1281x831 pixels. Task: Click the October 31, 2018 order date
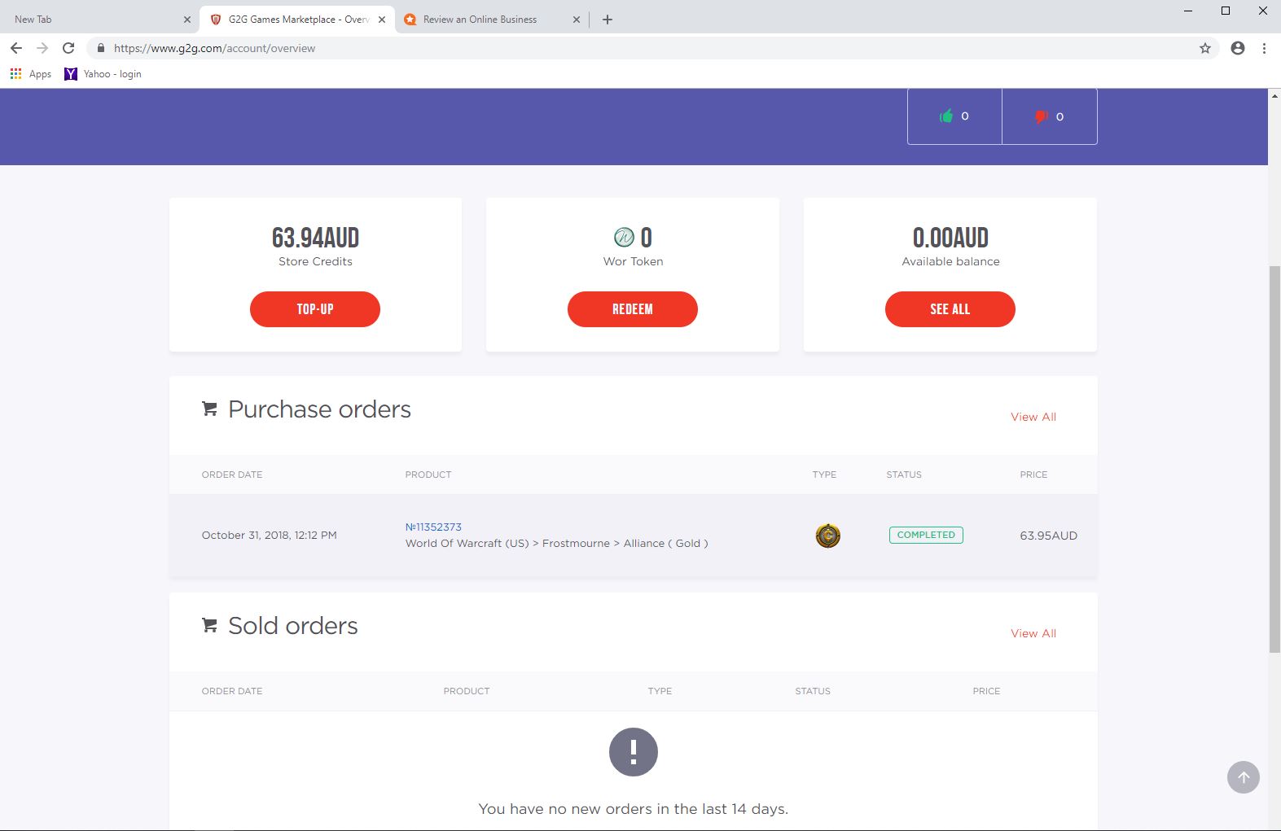[269, 535]
